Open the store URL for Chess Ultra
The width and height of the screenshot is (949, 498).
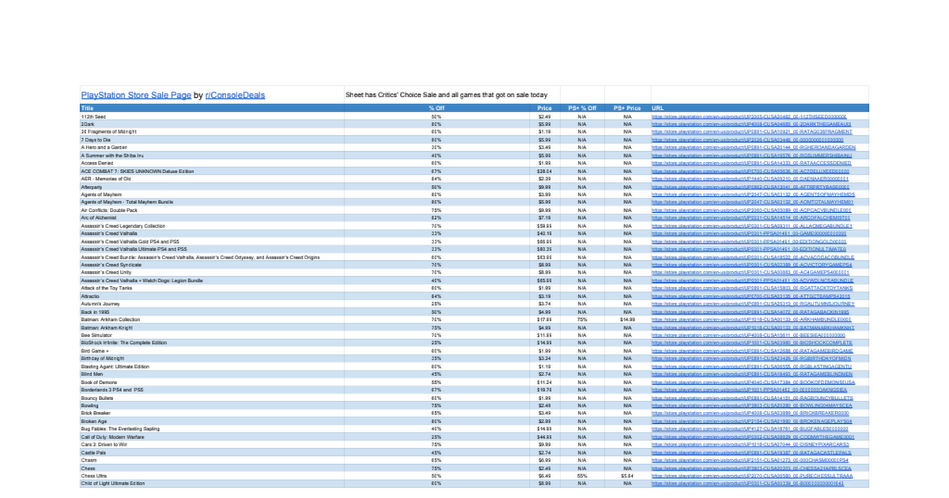pos(751,475)
